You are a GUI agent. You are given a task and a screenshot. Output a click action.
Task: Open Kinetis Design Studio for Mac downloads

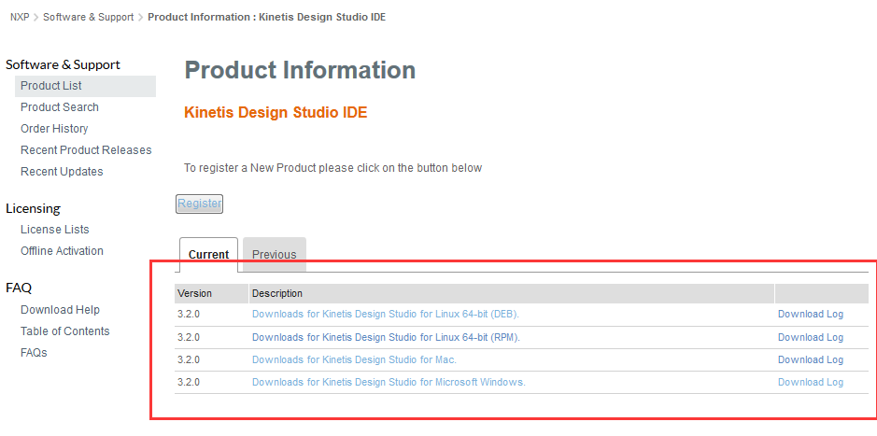click(x=354, y=359)
